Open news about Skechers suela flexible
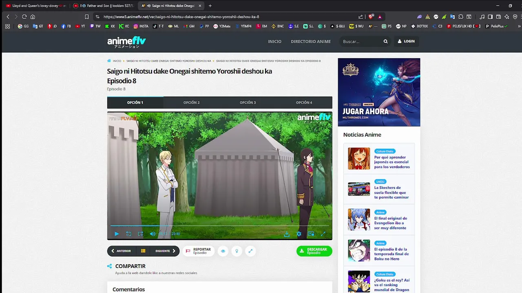Viewport: 522px width, 293px height. pyautogui.click(x=391, y=192)
